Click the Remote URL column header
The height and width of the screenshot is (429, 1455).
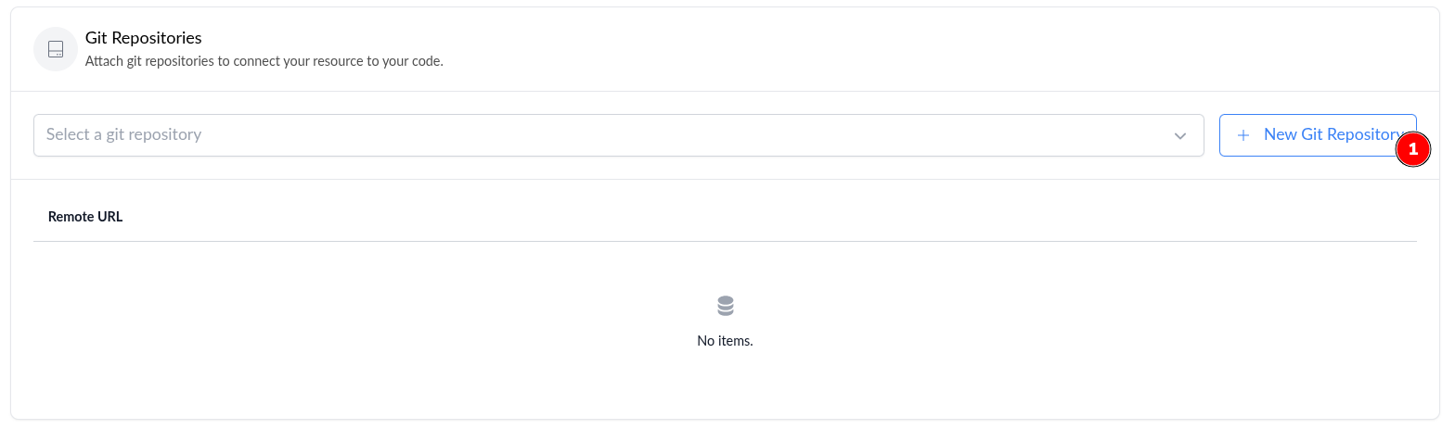(85, 217)
